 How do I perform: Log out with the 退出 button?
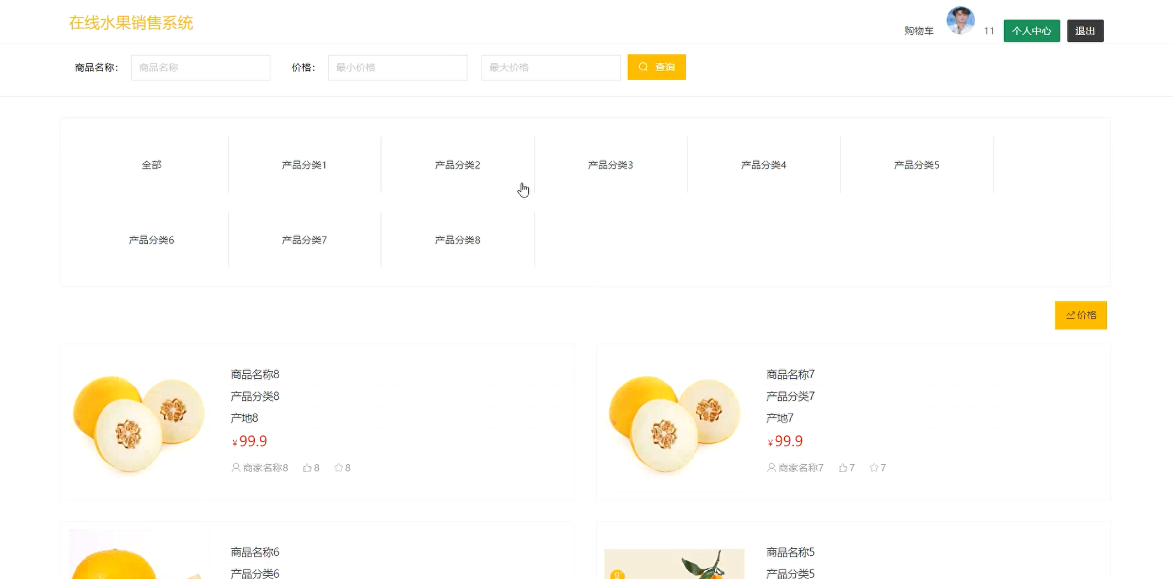click(1085, 31)
